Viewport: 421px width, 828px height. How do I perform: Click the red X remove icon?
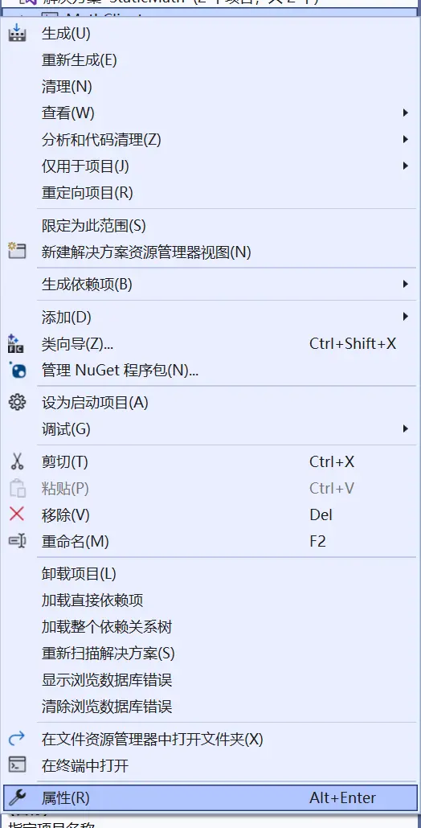[x=17, y=514]
